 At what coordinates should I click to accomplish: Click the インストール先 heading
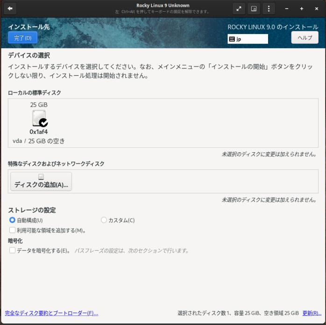[x=29, y=27]
